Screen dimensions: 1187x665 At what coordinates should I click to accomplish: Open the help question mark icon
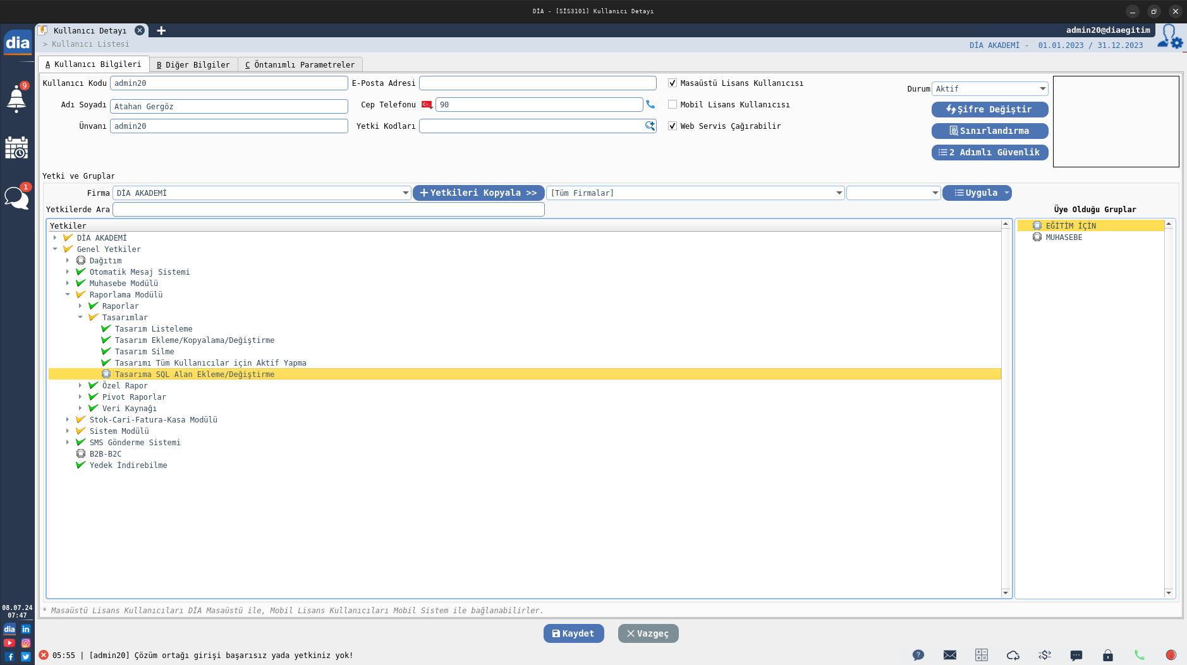[x=918, y=655]
